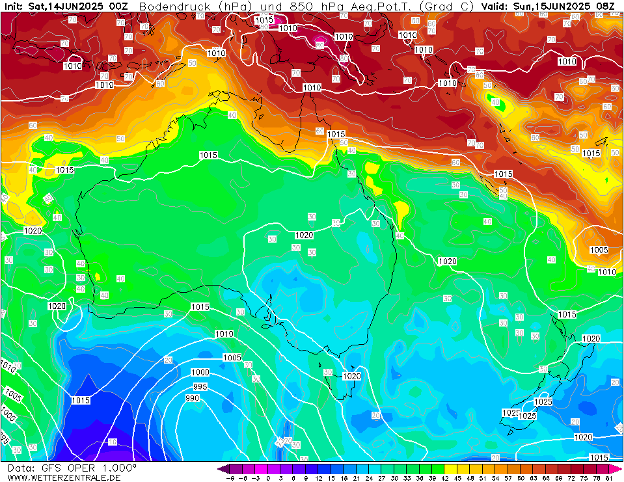The width and height of the screenshot is (624, 482).
Task: Click the "Bodendruck (hPa) und 850 hPa" map title
Action: point(242,7)
